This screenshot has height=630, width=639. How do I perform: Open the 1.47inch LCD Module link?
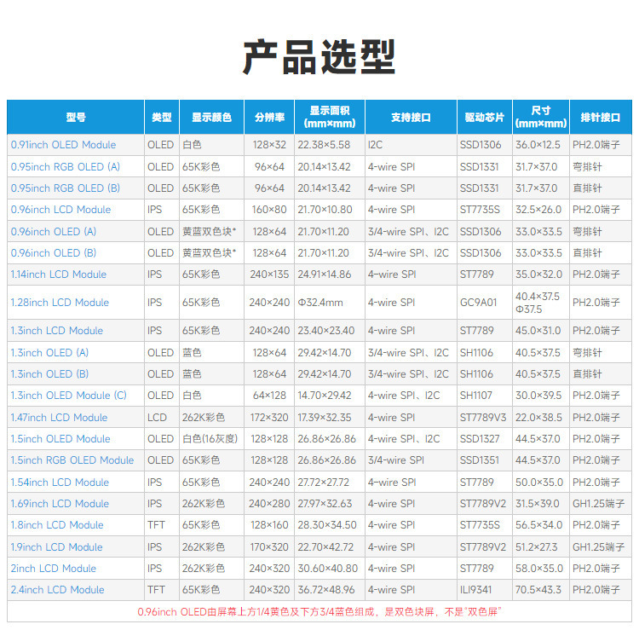[59, 418]
